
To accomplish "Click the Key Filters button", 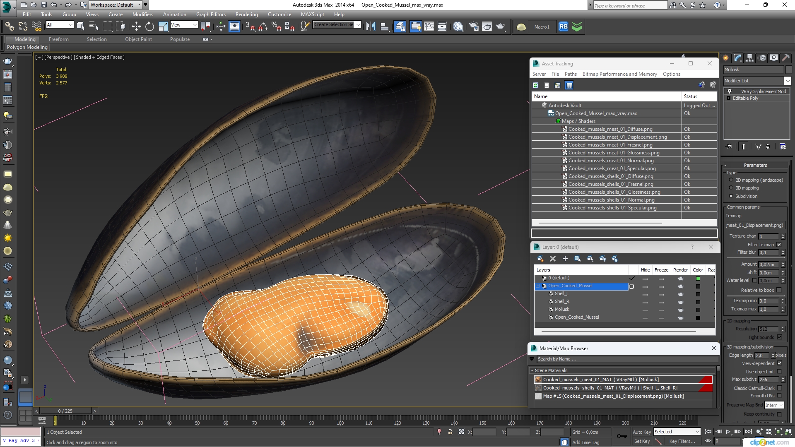I will 682,441.
